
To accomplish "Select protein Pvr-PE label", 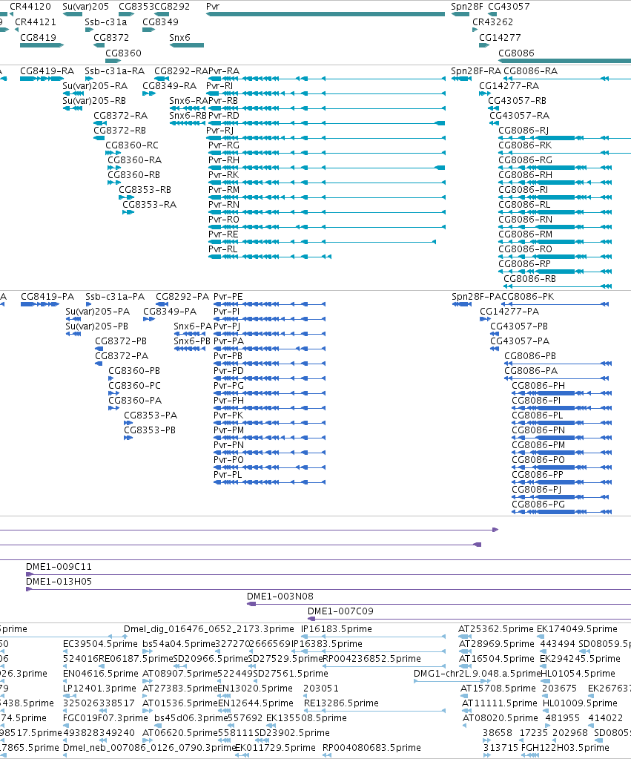I will (228, 297).
